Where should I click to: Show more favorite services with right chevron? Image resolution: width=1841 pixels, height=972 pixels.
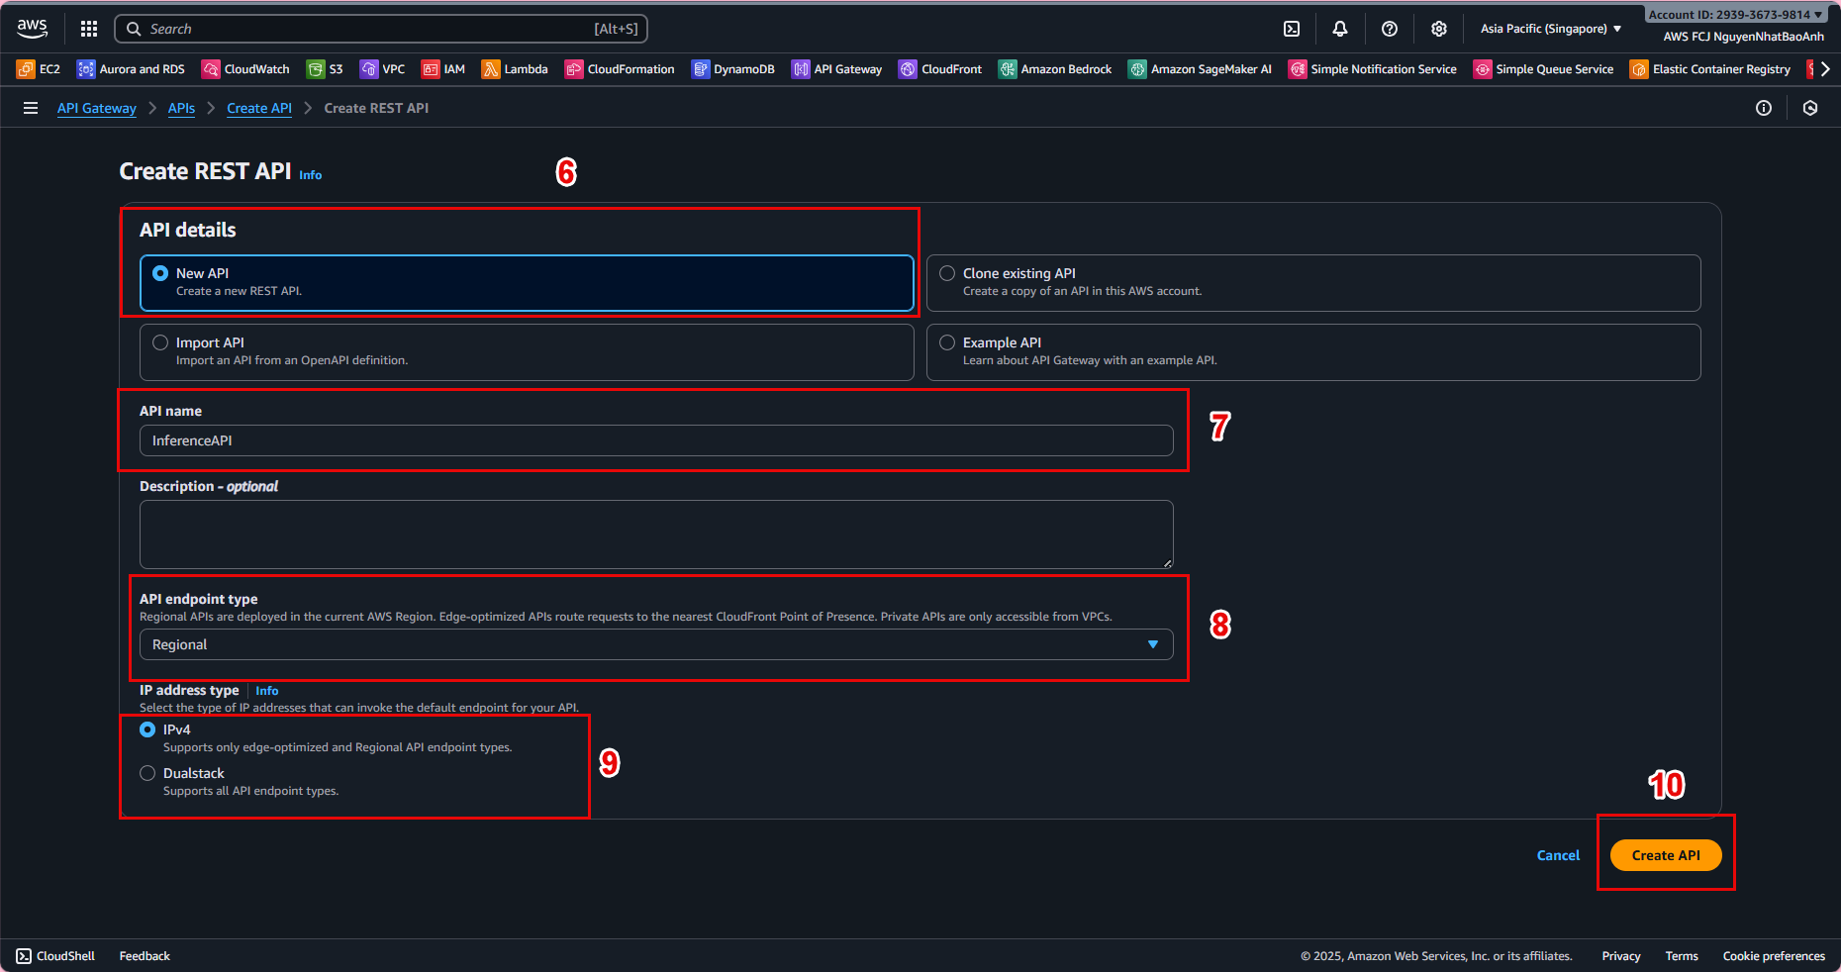[1825, 69]
